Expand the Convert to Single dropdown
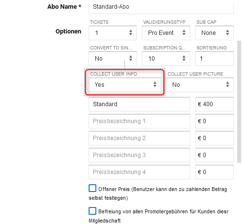 click(113, 59)
